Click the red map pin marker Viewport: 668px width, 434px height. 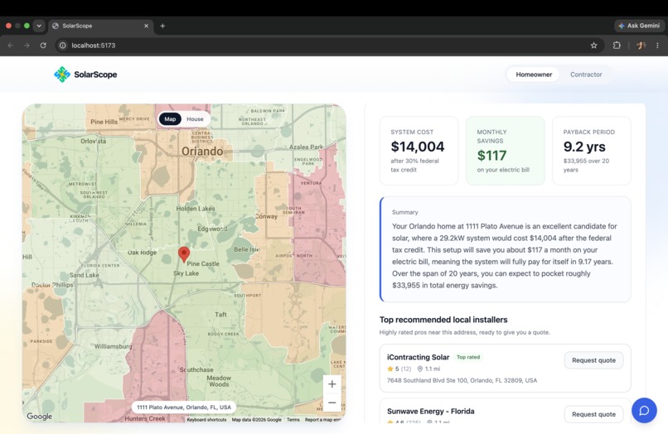point(184,254)
